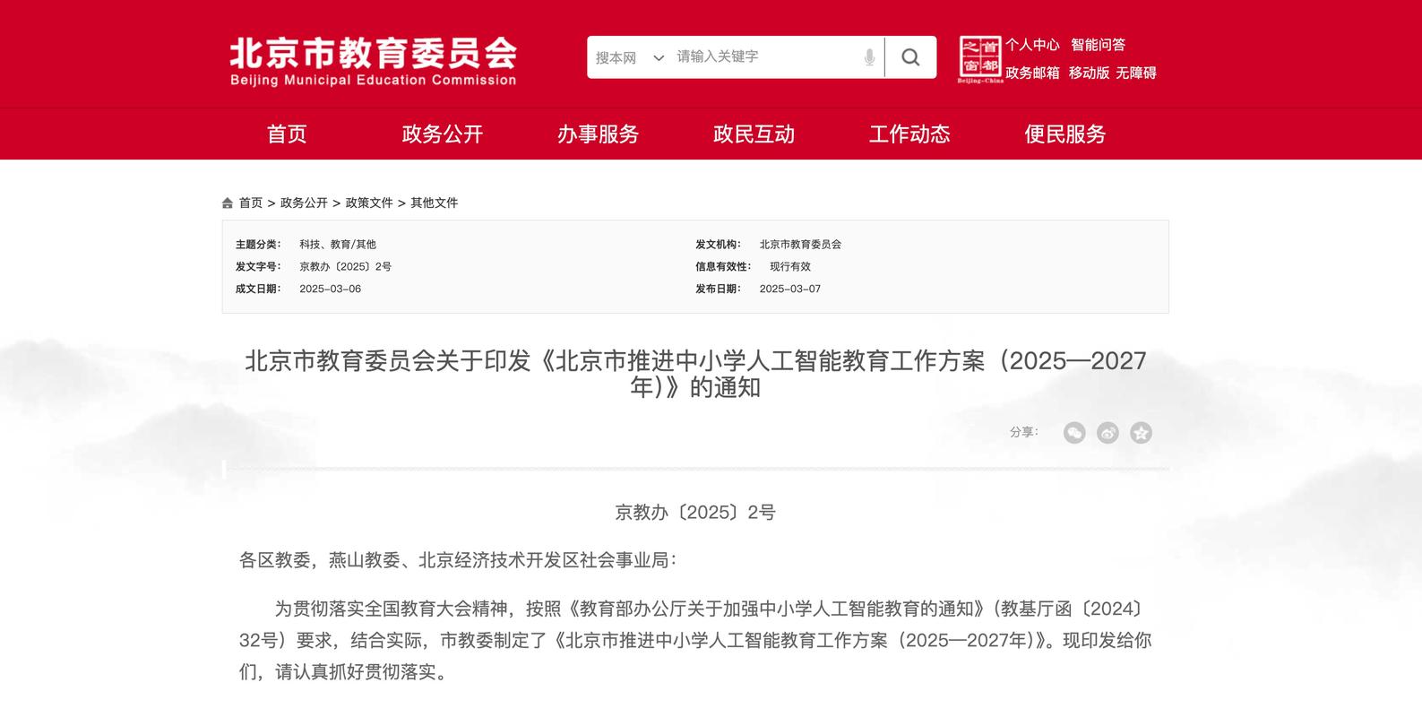Click the centered 京教办〔2025〕2号 document number
The width and height of the screenshot is (1422, 717).
(x=695, y=513)
